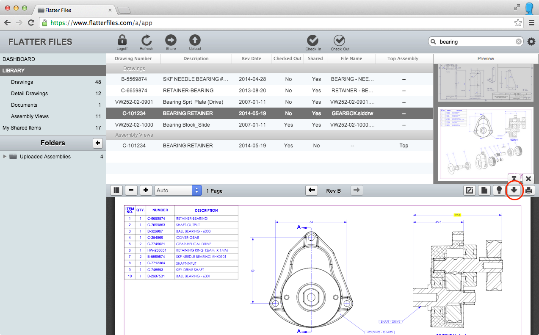Open the Auto zoom level dropdown
This screenshot has height=335, width=539.
(178, 191)
